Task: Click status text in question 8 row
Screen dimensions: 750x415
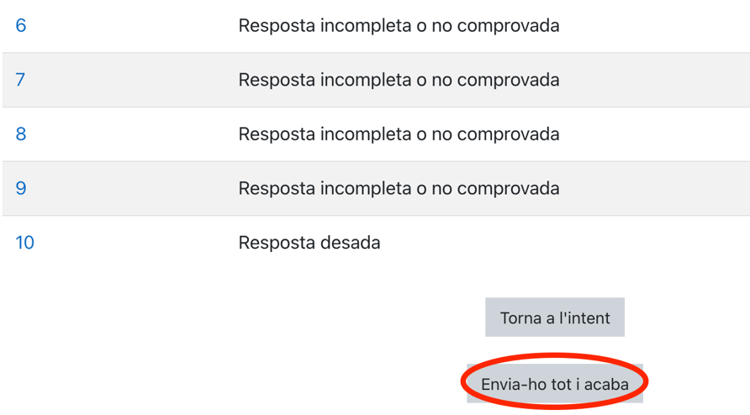Action: 399,134
